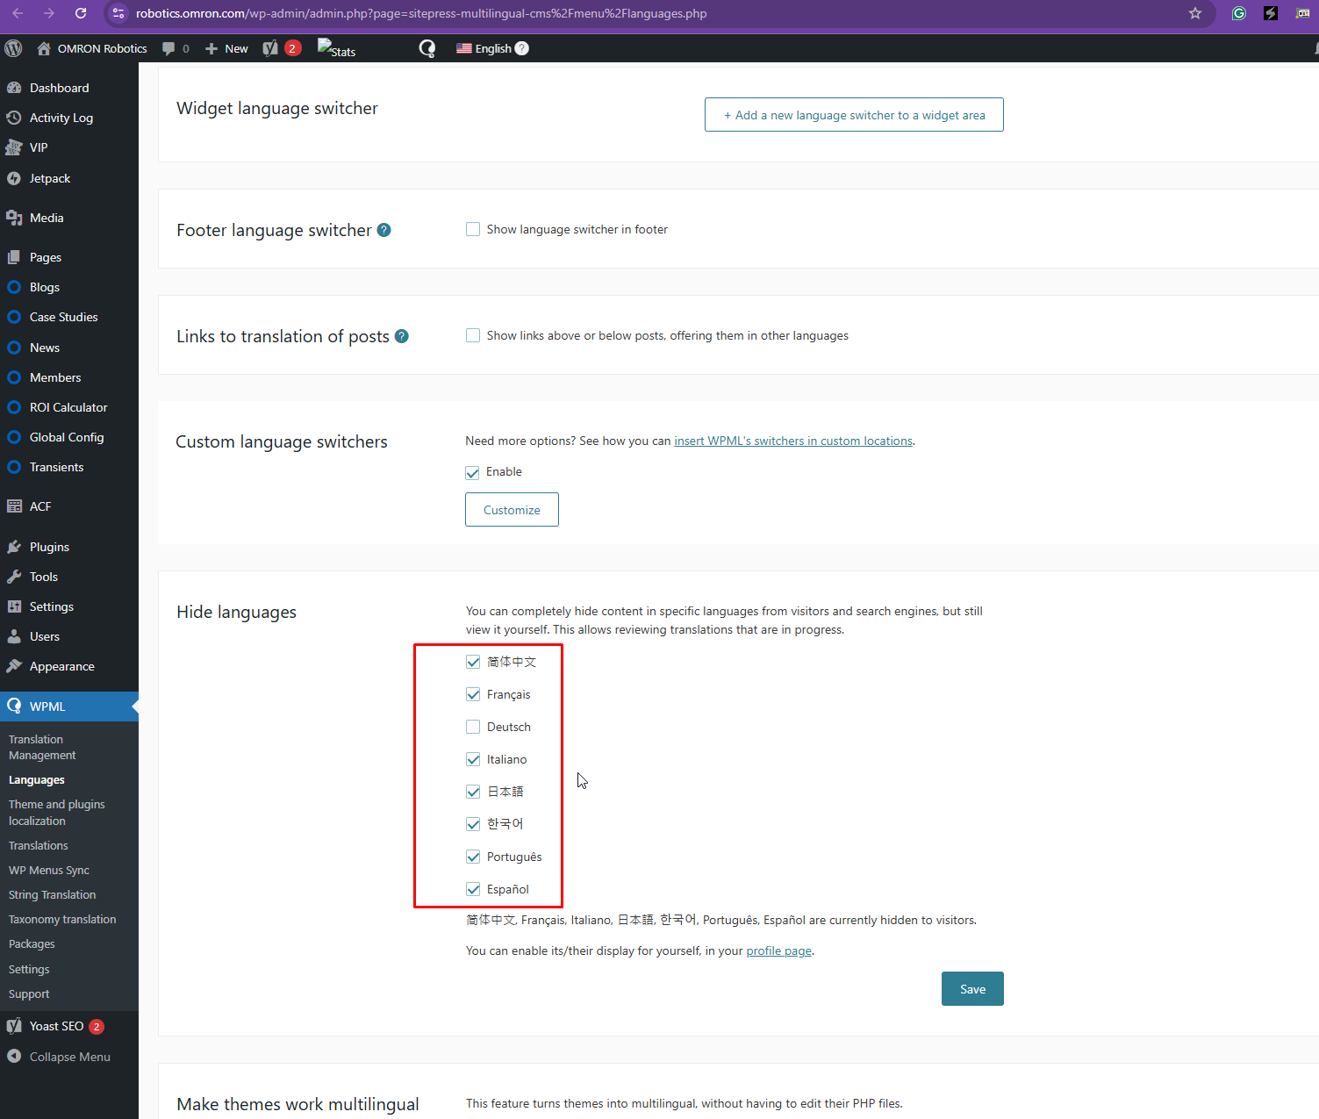Click the site info icon in address bar
Viewport: 1319px width, 1119px height.
[x=118, y=13]
